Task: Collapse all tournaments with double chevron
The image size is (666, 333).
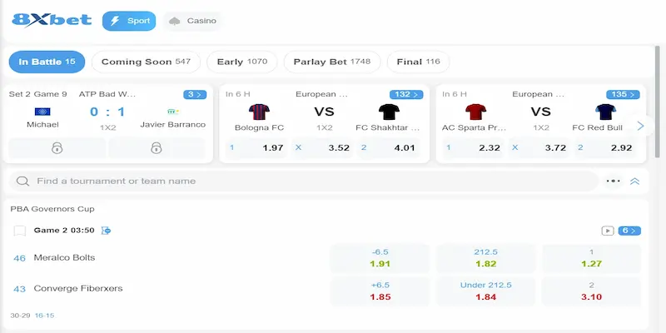Action: pyautogui.click(x=635, y=181)
